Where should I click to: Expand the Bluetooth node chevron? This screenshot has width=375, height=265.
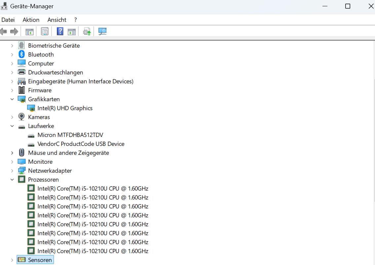pos(12,55)
